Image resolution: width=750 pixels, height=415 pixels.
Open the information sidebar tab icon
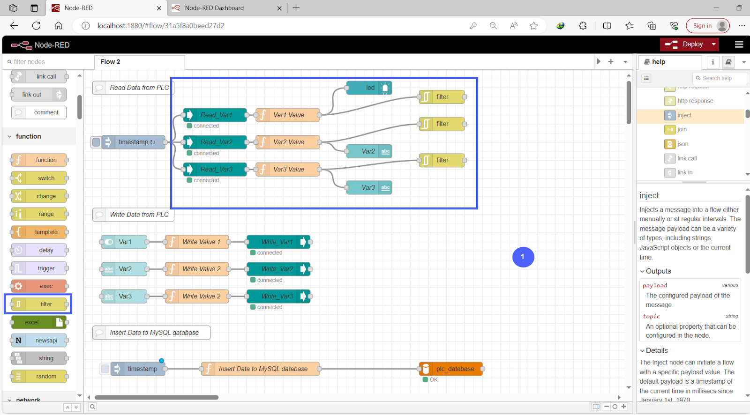712,62
